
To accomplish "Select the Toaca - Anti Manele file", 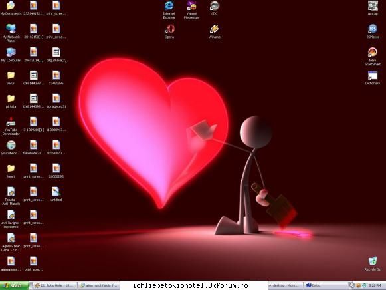I will coord(11,196).
